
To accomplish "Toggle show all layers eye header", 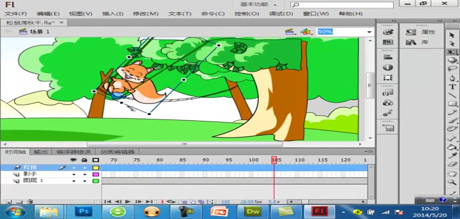I will (x=74, y=160).
